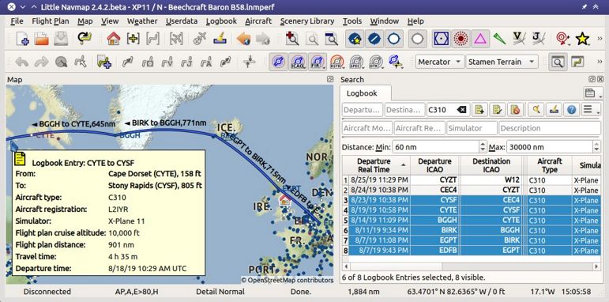Toggle the red circle map display button
The width and height of the screenshot is (609, 302).
pos(461,39)
